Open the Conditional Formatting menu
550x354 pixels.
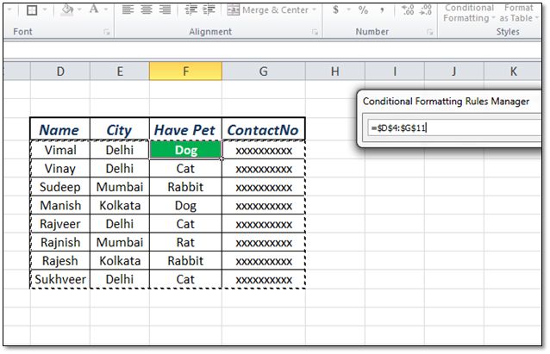coord(469,13)
